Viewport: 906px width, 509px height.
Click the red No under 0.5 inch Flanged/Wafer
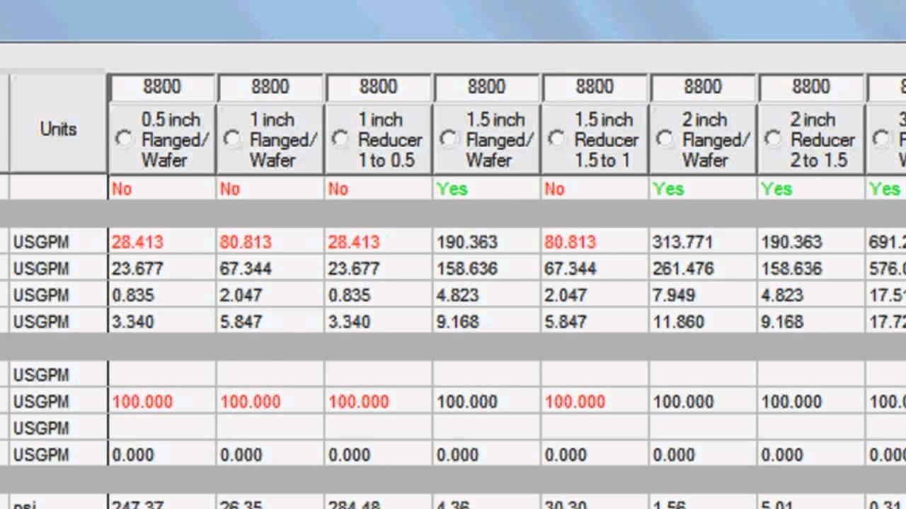122,189
